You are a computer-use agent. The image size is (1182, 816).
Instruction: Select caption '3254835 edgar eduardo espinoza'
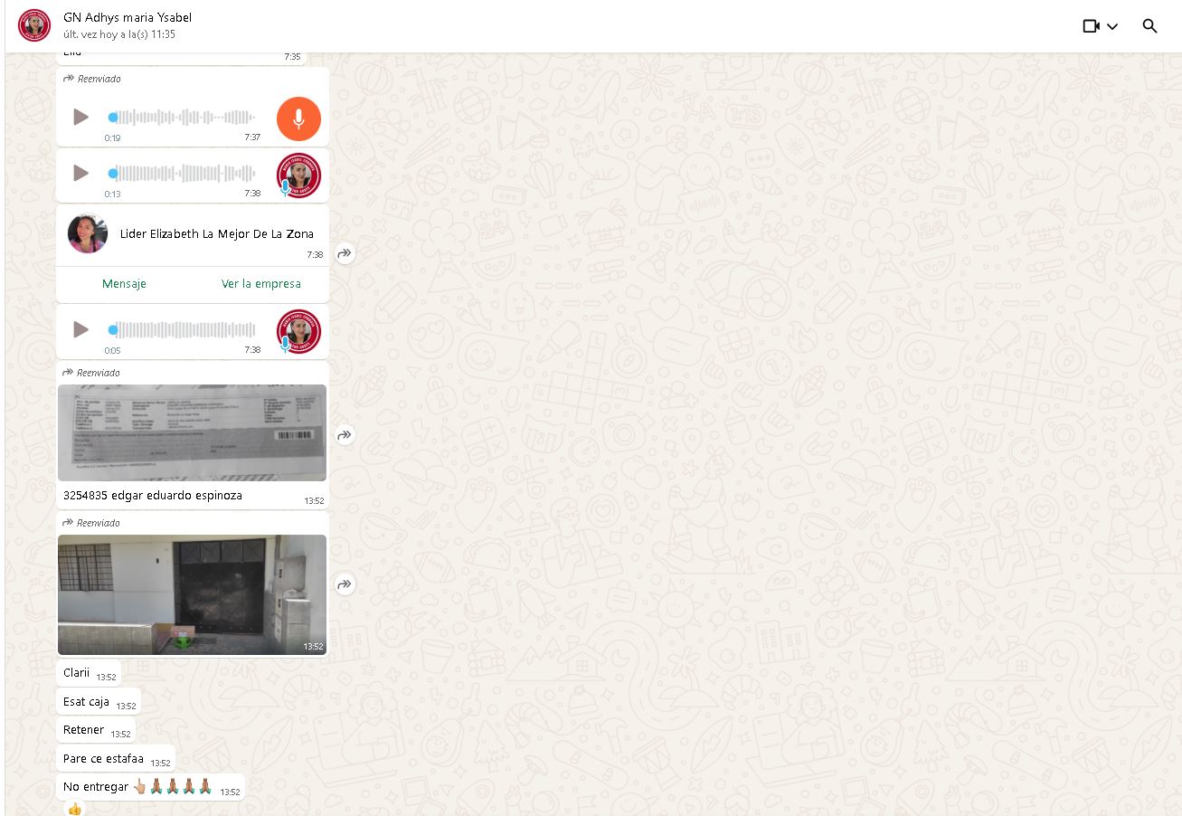(x=153, y=496)
